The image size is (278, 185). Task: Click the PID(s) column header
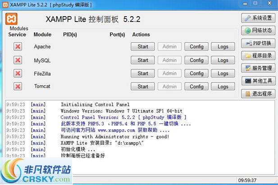70,35
